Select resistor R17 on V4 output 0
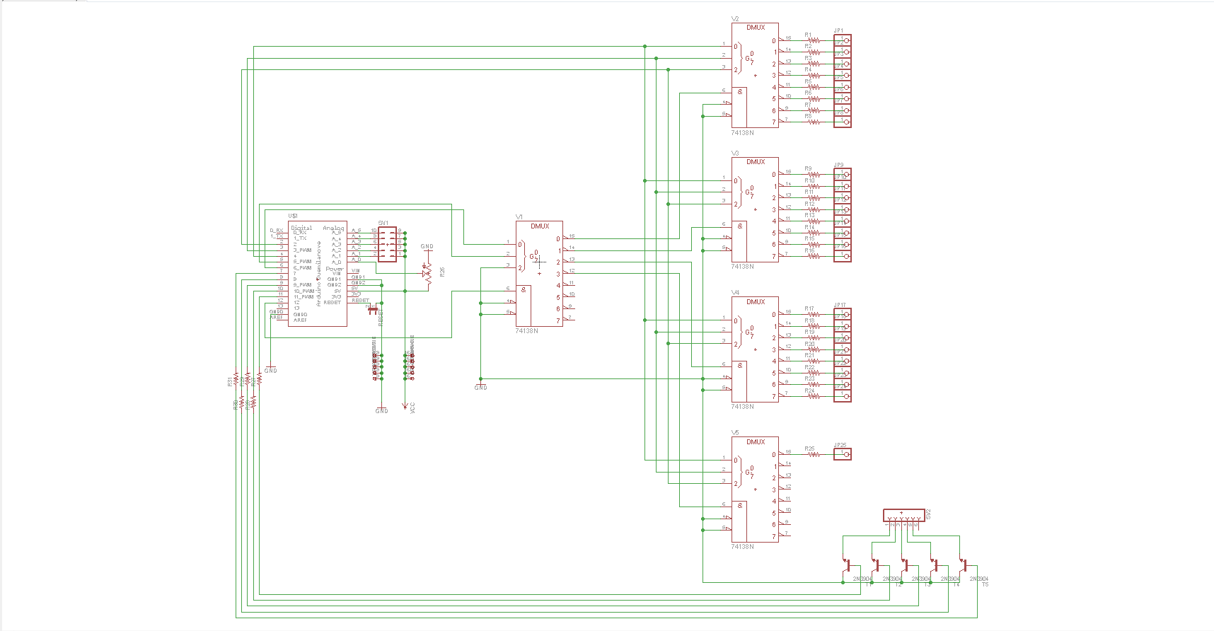The image size is (1214, 631). 814,315
